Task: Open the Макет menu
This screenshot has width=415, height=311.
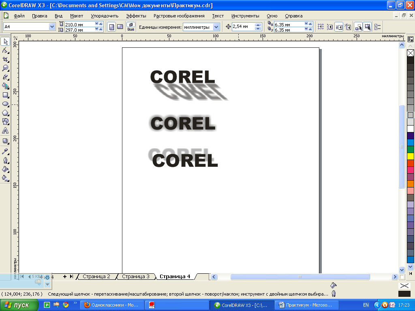Action: [77, 16]
